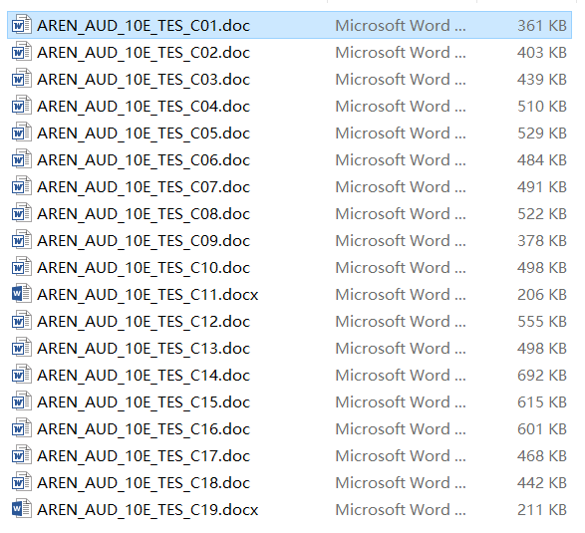Select file name AREN_AUD_10E_TES_C19.docx
The height and width of the screenshot is (533, 585).
[x=147, y=510]
